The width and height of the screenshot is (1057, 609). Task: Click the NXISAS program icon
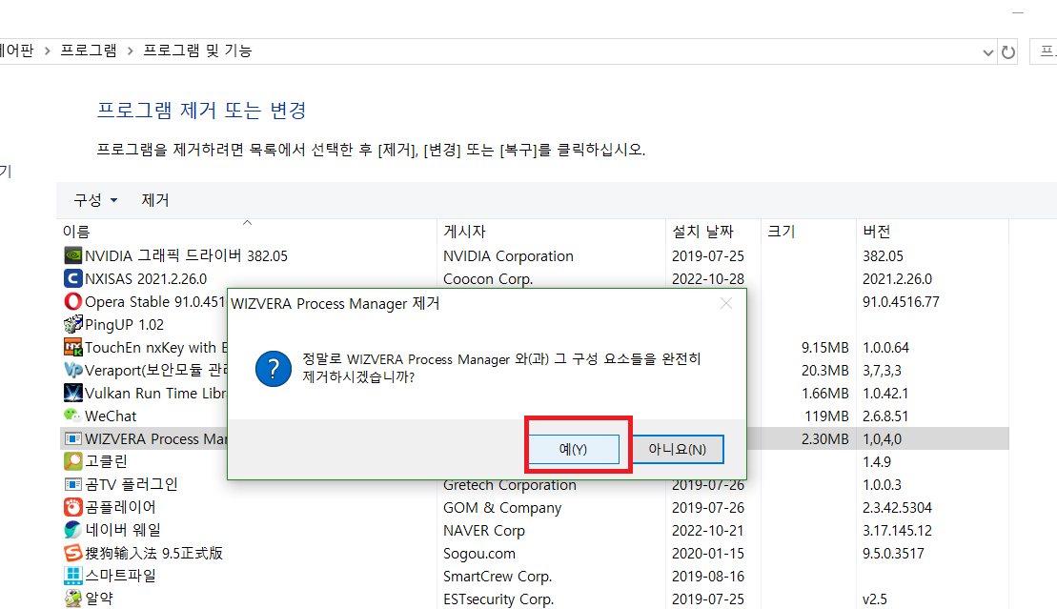[x=72, y=278]
